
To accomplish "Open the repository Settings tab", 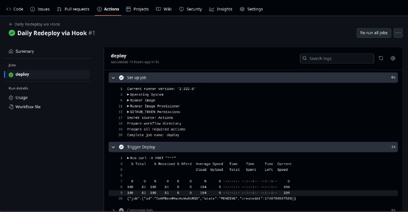I will (x=251, y=9).
